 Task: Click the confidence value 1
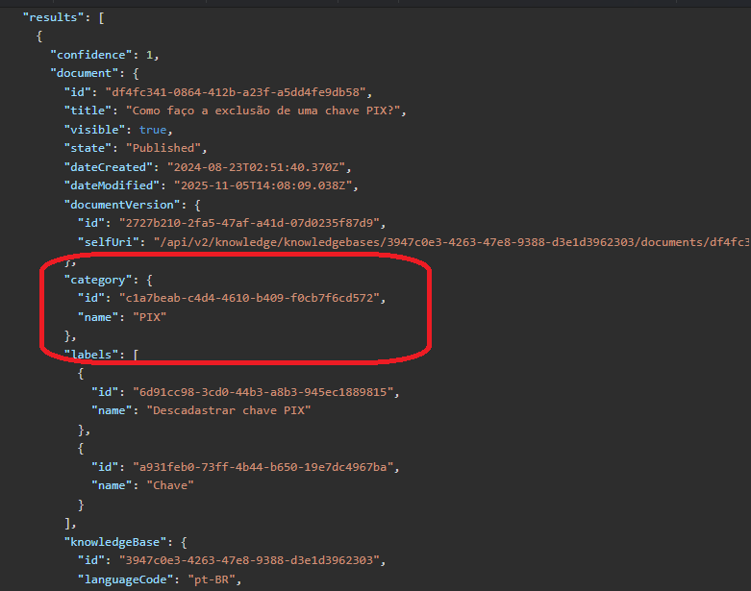(x=149, y=55)
